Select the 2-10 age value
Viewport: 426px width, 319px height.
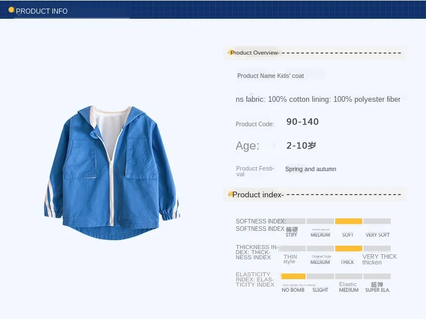click(301, 146)
